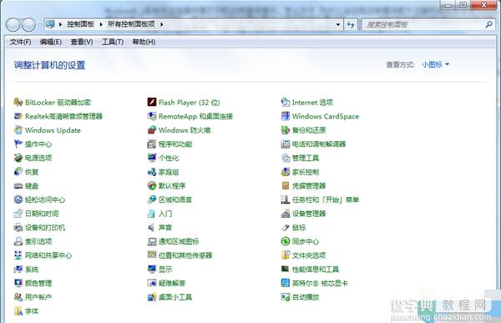This screenshot has height=323, width=501.
Task: Click the 操作中心 flag icon
Action: pos(18,144)
